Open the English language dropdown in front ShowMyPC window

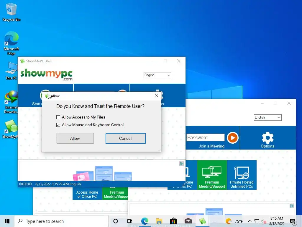click(x=157, y=75)
